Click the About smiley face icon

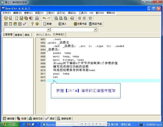[37, 24]
